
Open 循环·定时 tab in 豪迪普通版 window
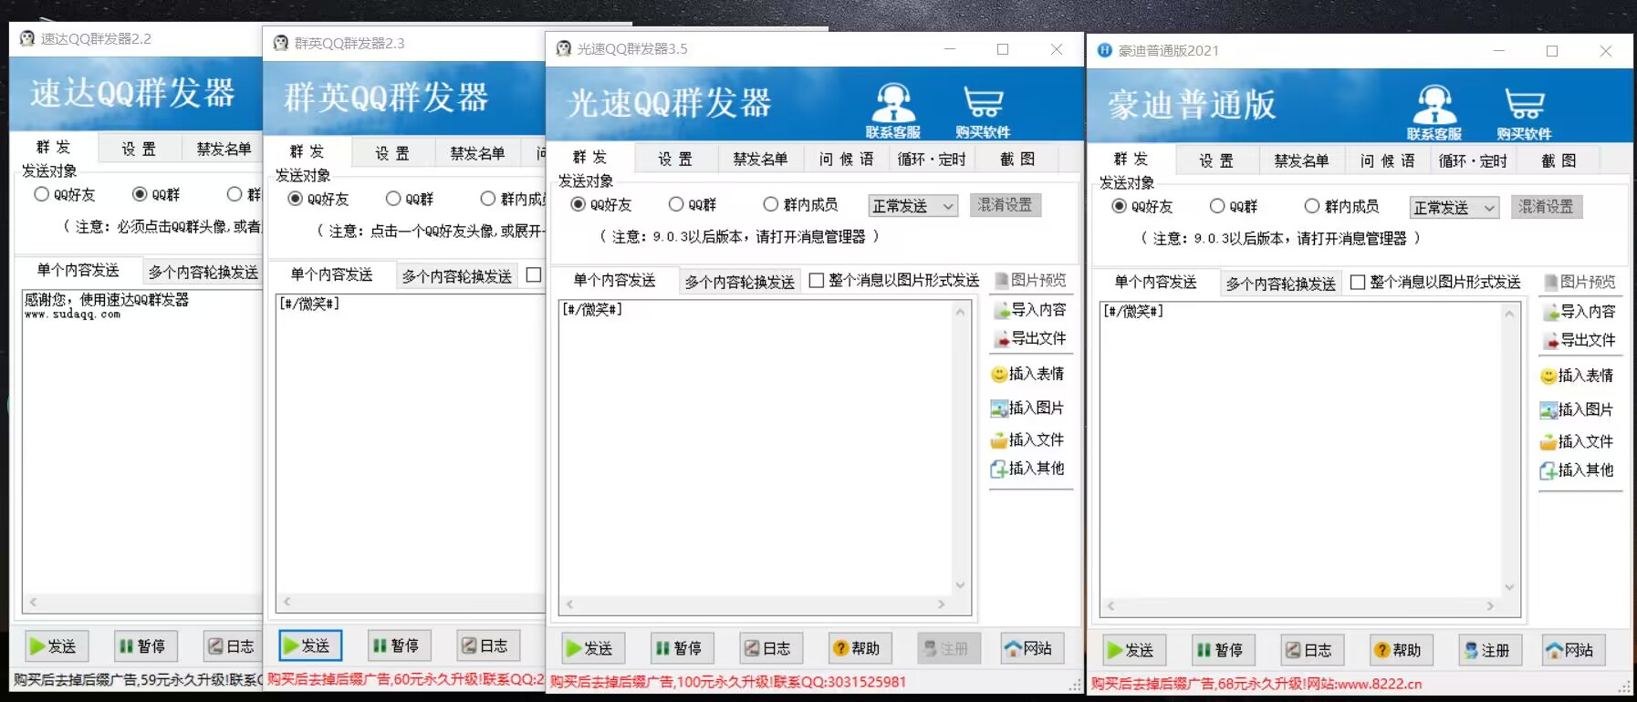click(x=1473, y=160)
